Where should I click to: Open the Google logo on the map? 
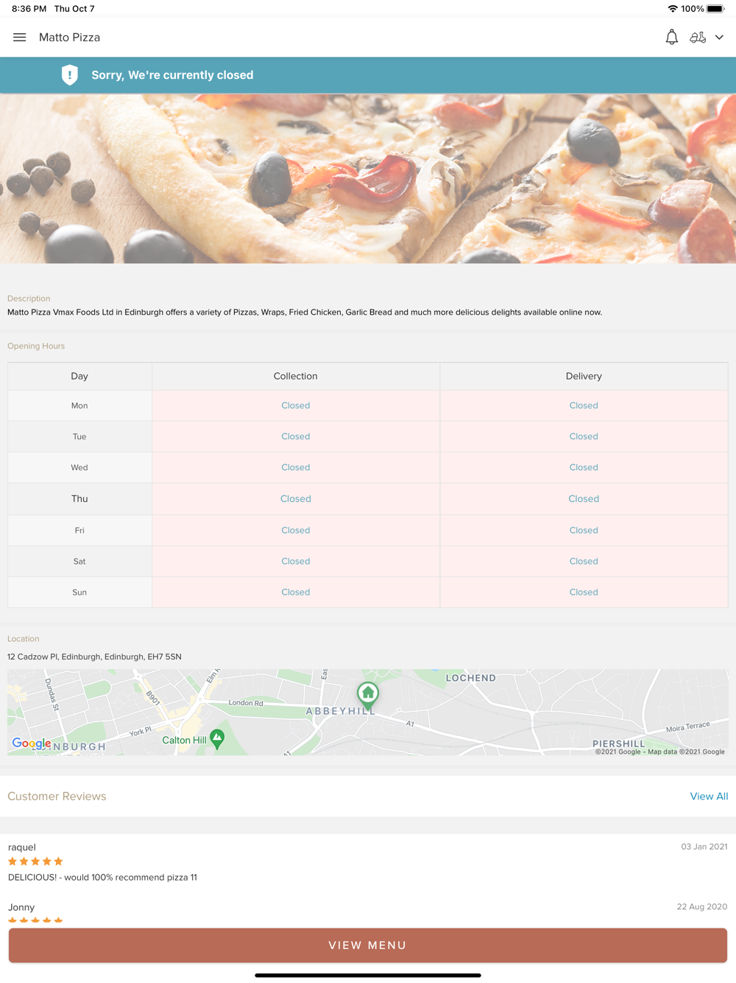coord(32,744)
